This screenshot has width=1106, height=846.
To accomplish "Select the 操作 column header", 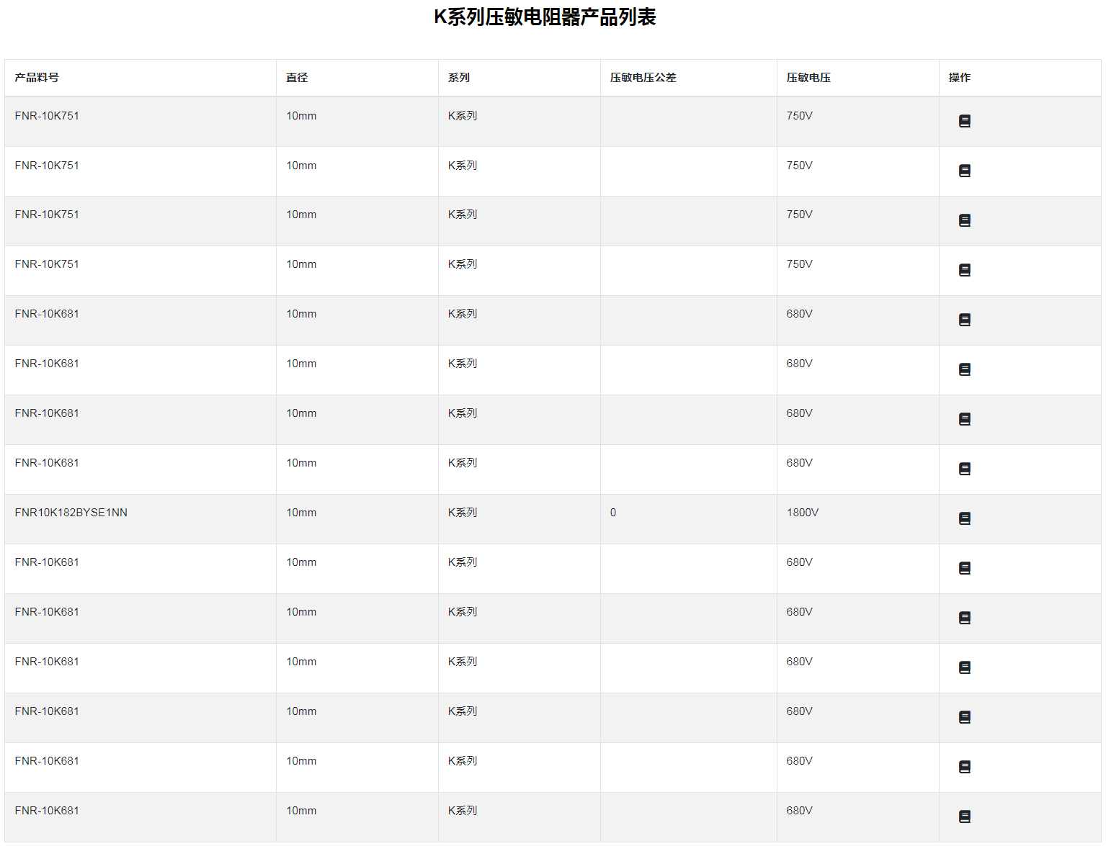I will coord(959,78).
